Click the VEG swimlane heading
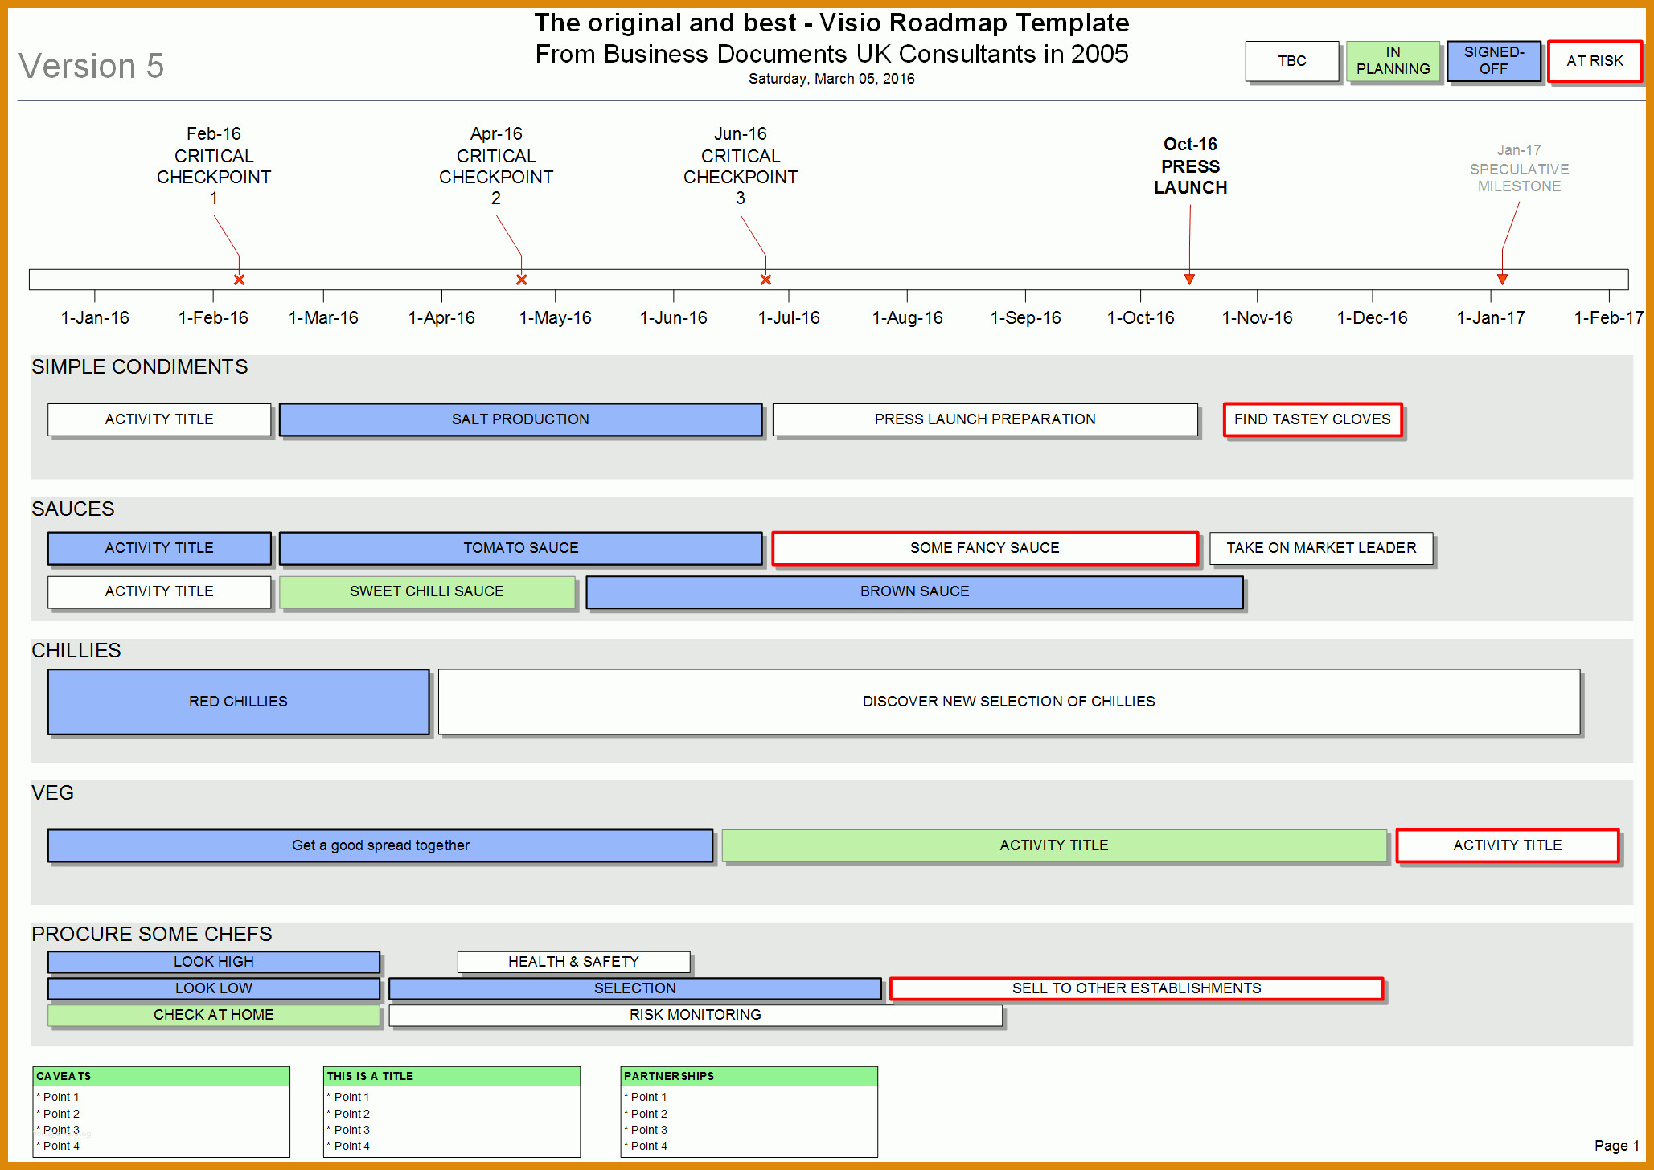Screen dimensions: 1654x1170 pyautogui.click(x=53, y=793)
